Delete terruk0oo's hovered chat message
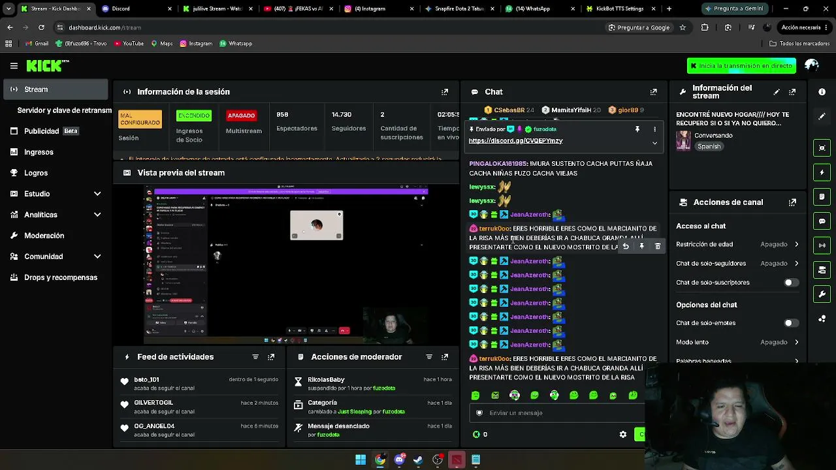This screenshot has height=470, width=836. [x=658, y=246]
